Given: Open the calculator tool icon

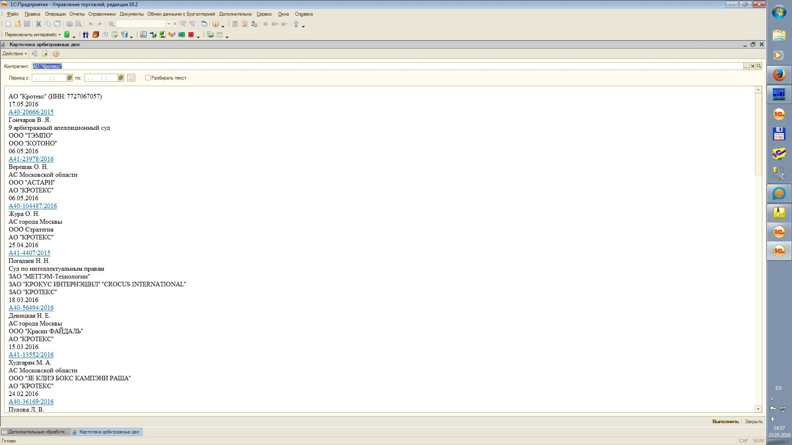Looking at the screenshot, I should point(235,24).
